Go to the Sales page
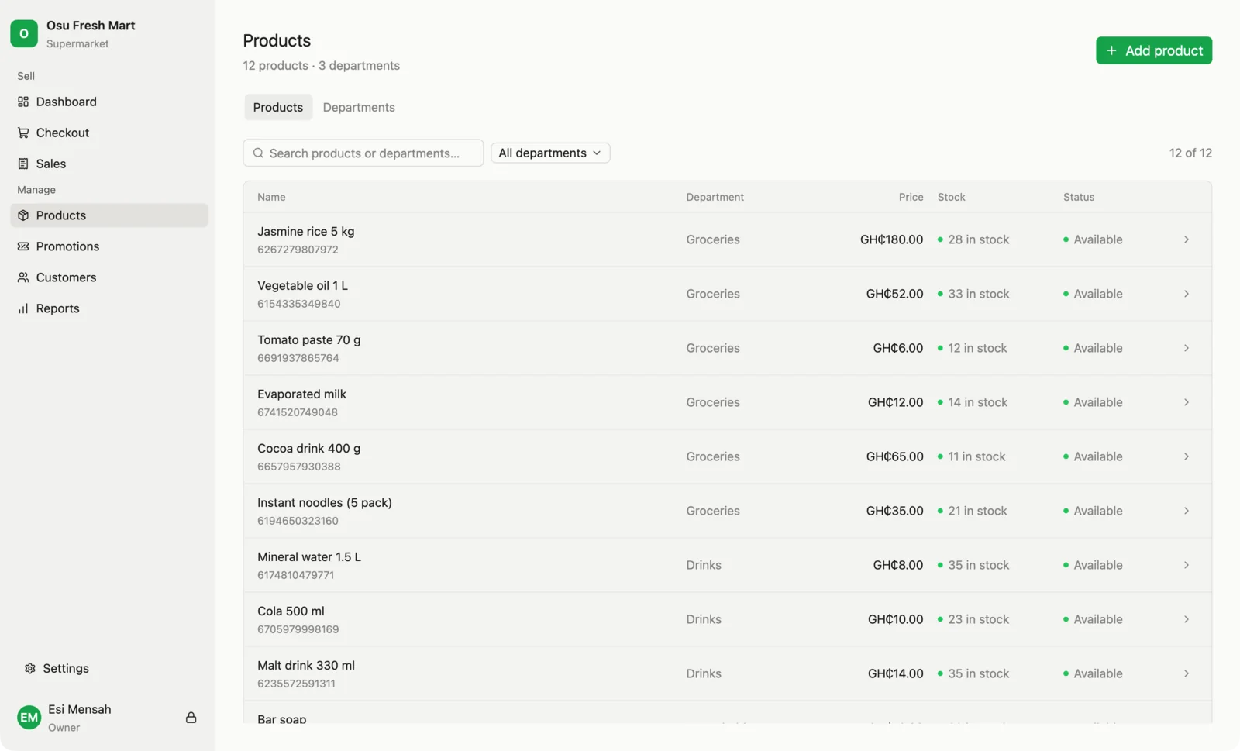This screenshot has height=751, width=1240. [109, 164]
